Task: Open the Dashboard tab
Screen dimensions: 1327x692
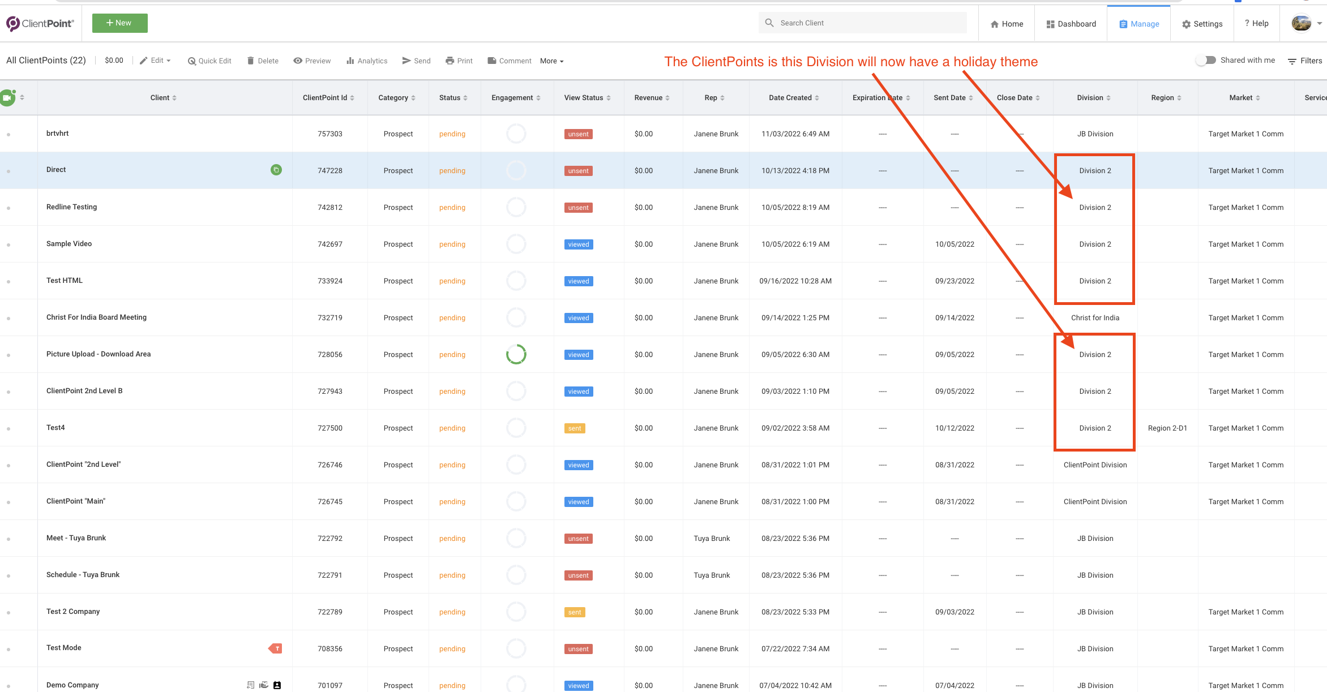Action: (x=1071, y=24)
